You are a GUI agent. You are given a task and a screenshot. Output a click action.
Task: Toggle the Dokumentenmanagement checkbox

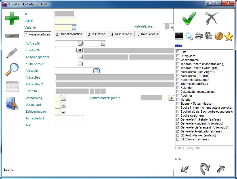[178, 92]
